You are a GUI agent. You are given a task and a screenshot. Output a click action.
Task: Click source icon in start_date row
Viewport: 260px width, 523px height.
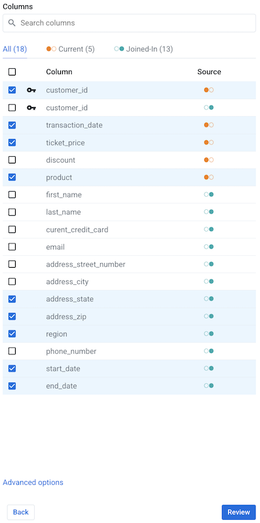point(209,369)
